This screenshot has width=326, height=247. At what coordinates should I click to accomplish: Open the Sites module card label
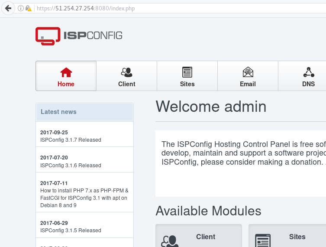coord(297,237)
